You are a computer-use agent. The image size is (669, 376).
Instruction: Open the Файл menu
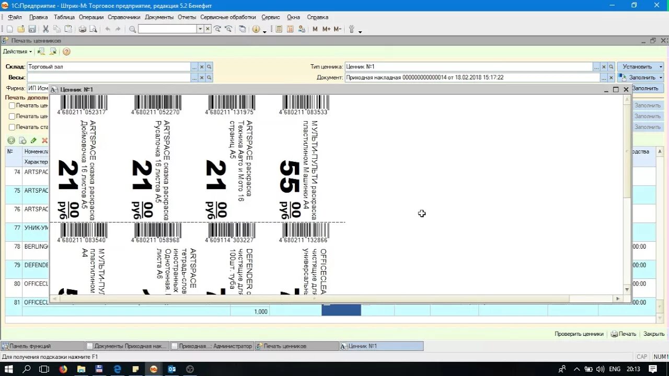[x=15, y=17]
